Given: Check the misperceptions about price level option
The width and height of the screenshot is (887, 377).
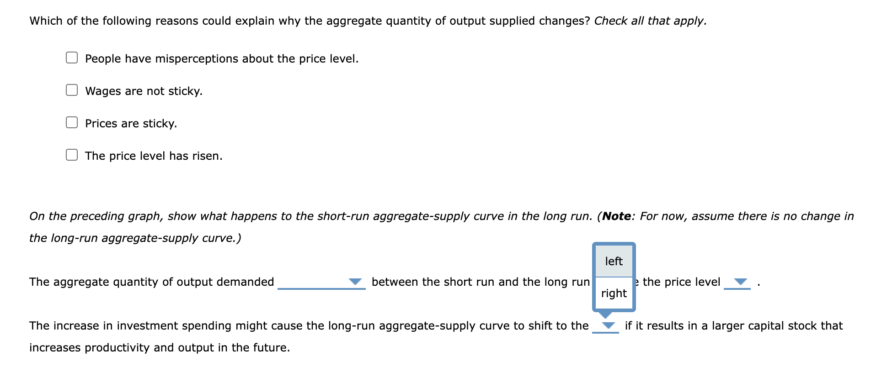Looking at the screenshot, I should [71, 57].
